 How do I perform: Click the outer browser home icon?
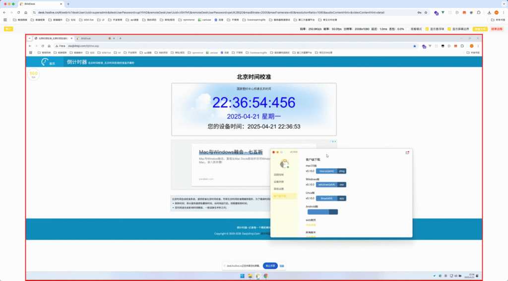point(26,12)
